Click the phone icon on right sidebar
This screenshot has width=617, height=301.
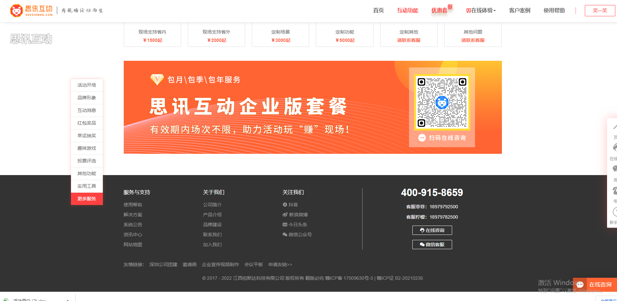[x=615, y=190]
